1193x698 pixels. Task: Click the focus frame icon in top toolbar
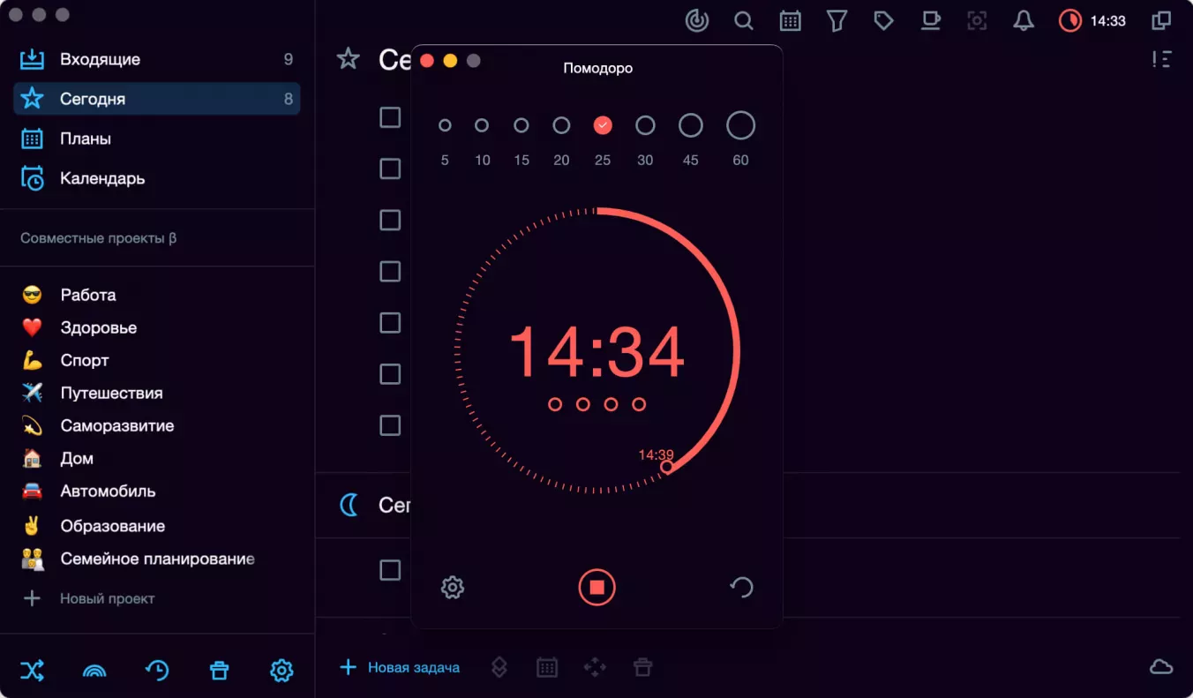tap(977, 20)
